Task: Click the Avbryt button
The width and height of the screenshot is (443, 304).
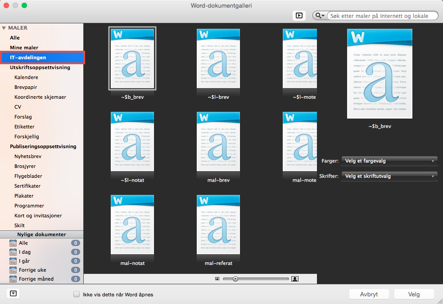Action: 369,294
